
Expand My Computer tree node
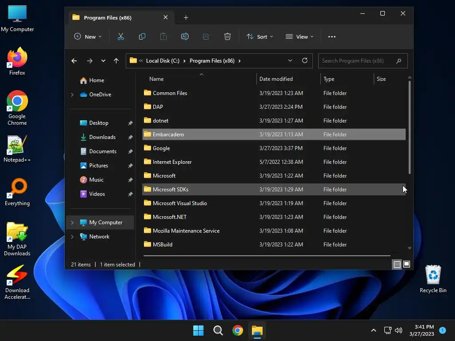coord(72,222)
